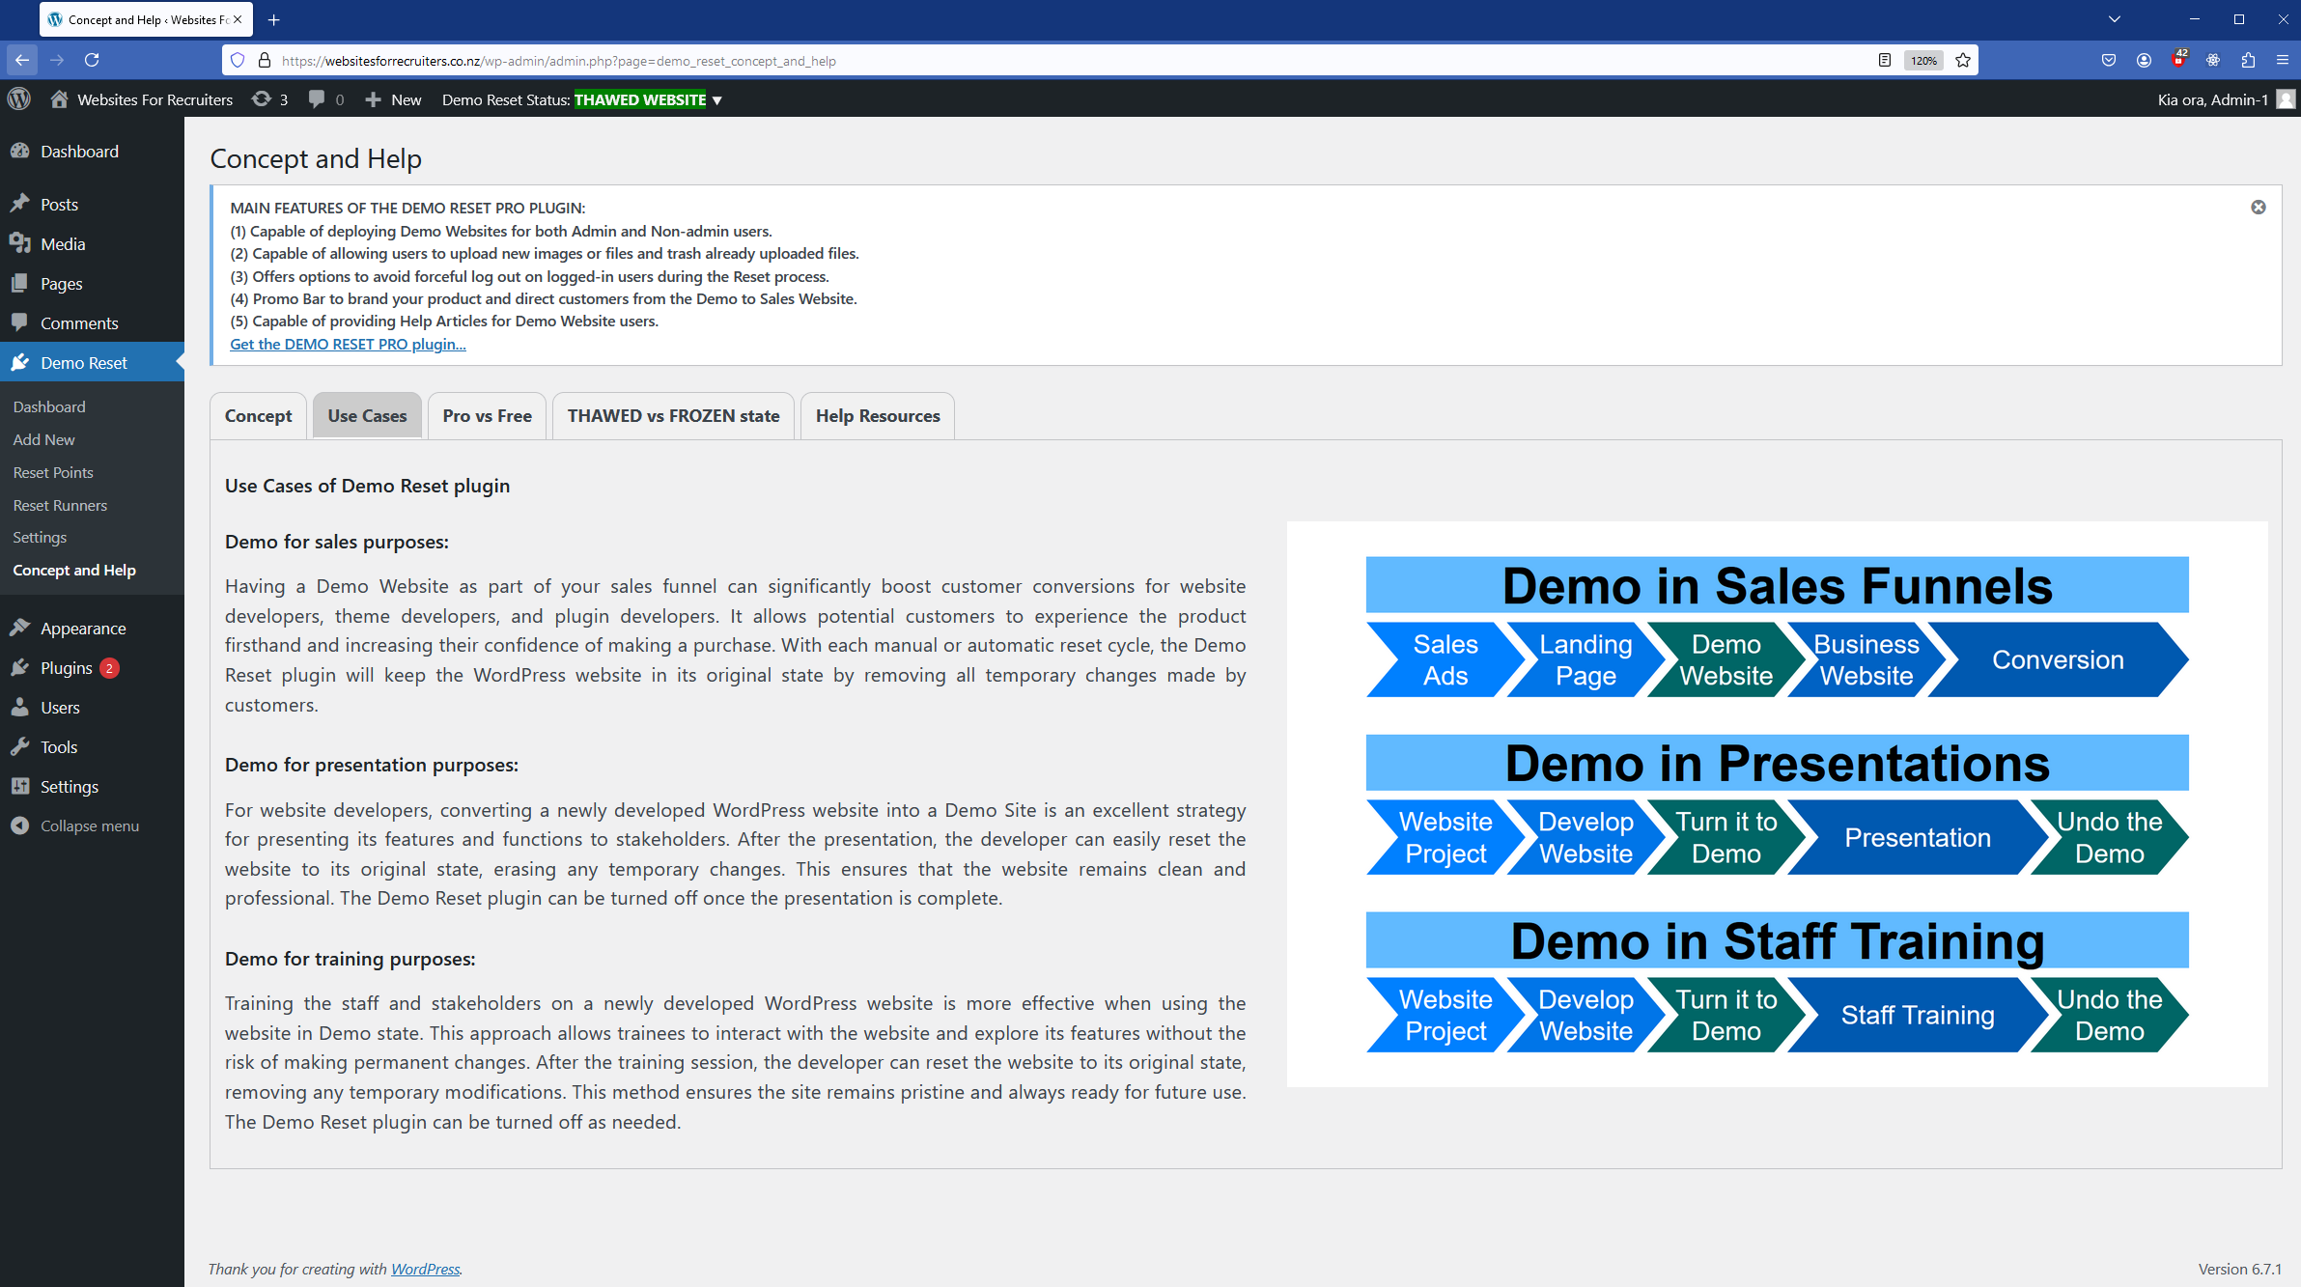Image resolution: width=2301 pixels, height=1287 pixels.
Task: Open Concept and Help submenu item
Action: [x=74, y=570]
